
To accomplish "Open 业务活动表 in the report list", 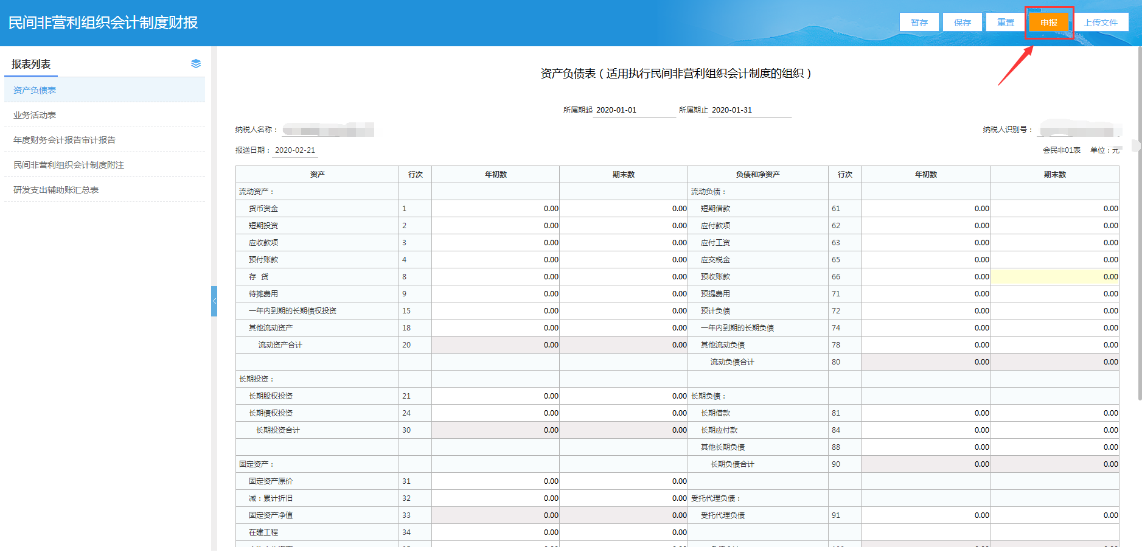I will [x=35, y=115].
